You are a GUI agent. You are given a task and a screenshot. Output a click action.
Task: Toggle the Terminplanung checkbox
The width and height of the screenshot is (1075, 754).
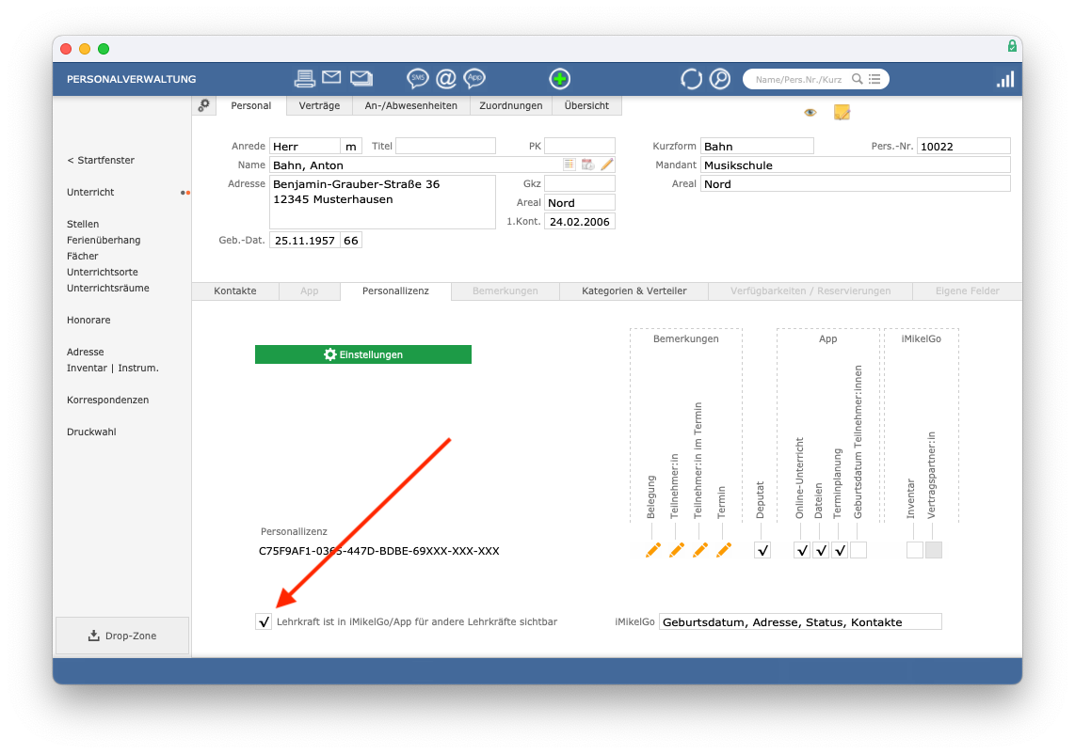pos(840,550)
